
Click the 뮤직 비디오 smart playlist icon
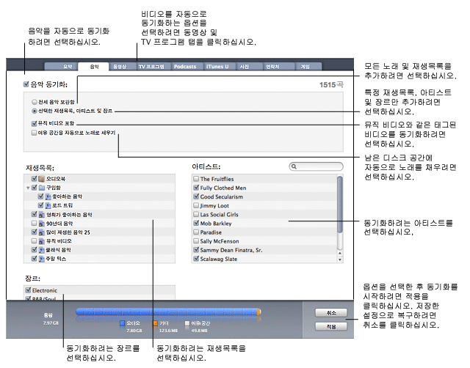(x=42, y=241)
